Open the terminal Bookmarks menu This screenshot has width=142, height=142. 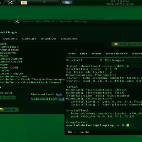(x=116, y=54)
